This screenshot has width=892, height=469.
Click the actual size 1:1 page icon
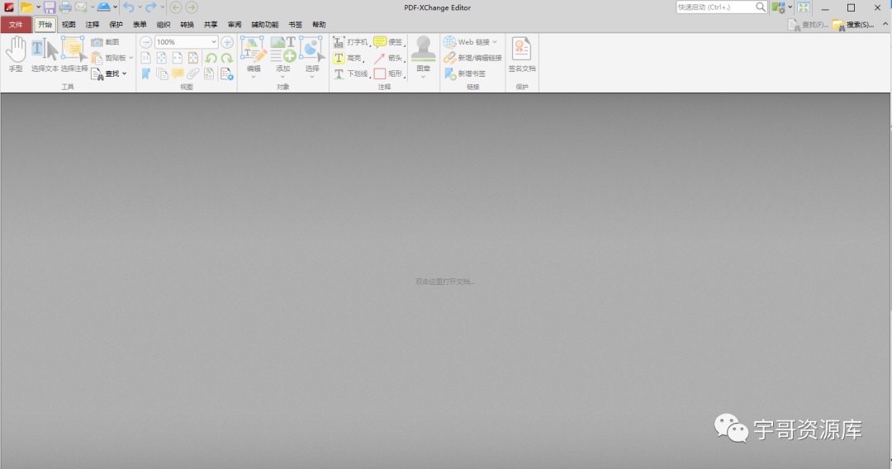click(x=145, y=58)
